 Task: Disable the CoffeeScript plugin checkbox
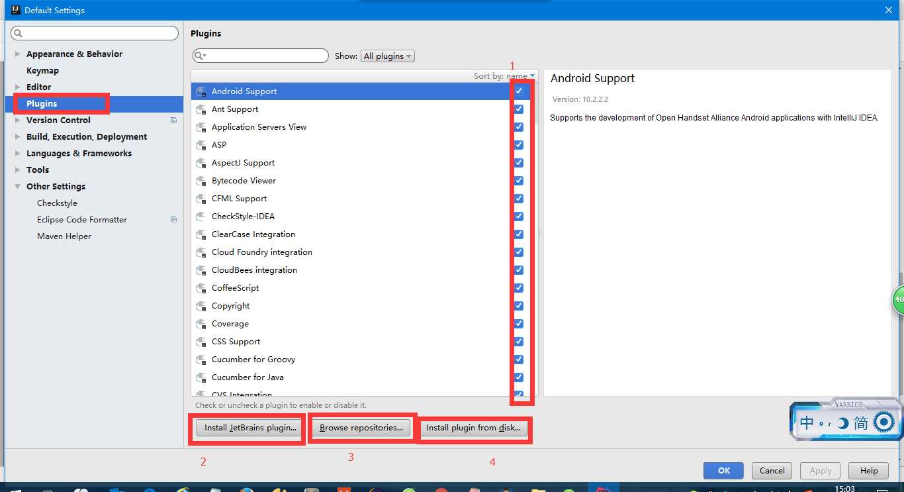pos(519,288)
